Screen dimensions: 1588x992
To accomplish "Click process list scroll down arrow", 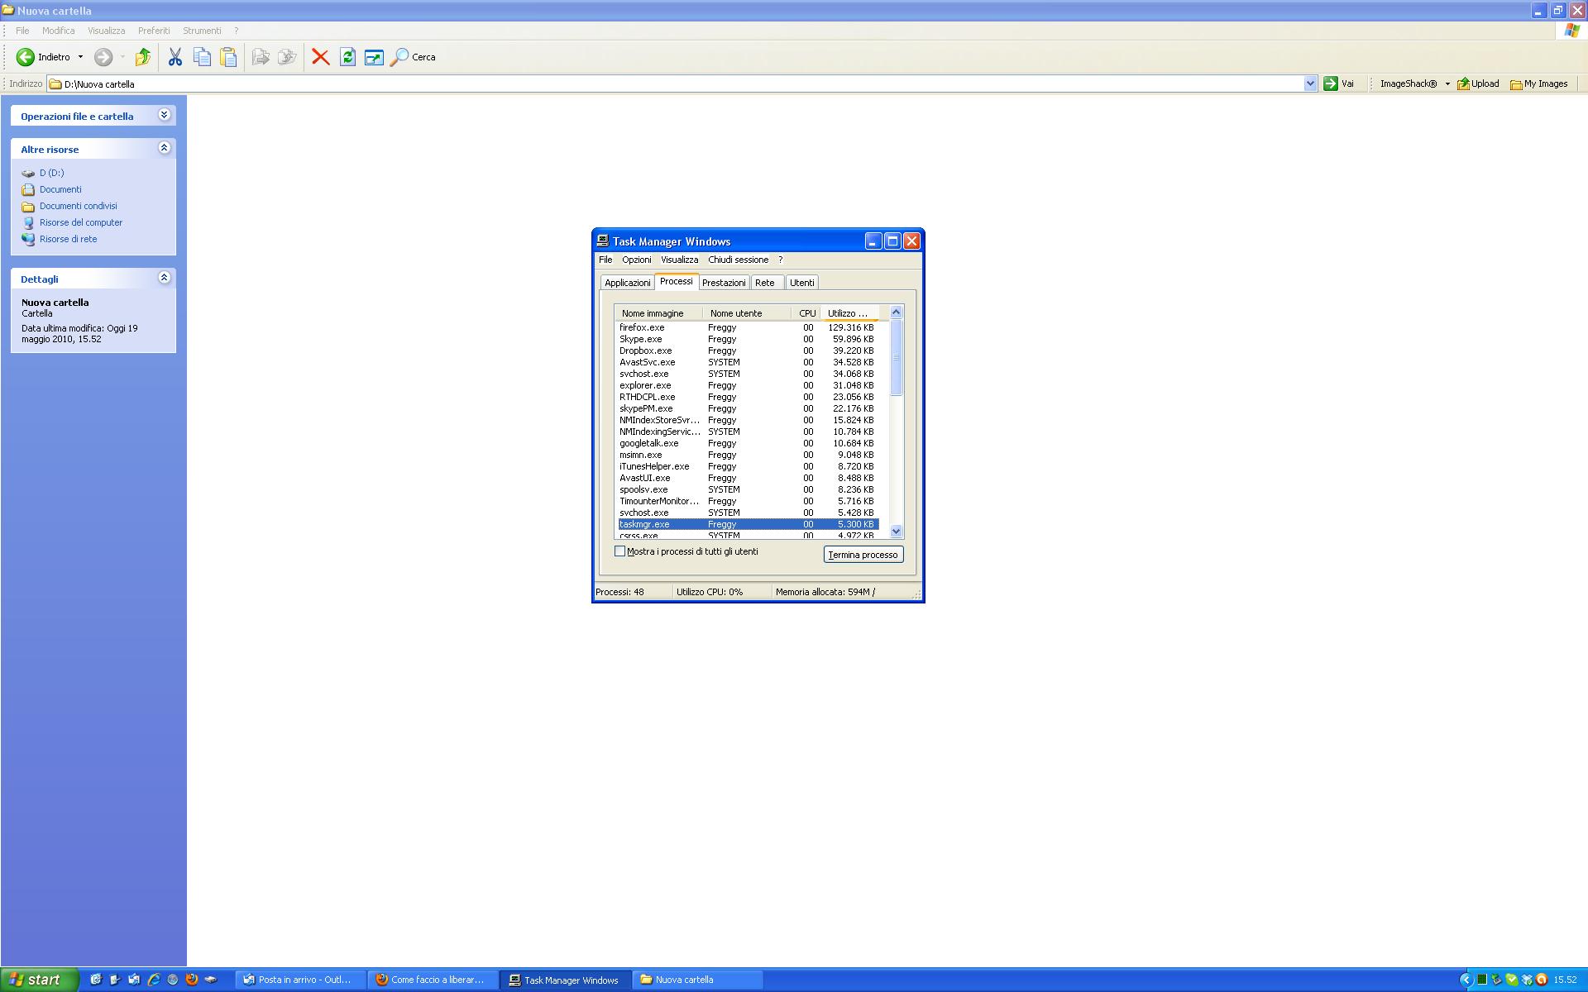I will coord(896,532).
